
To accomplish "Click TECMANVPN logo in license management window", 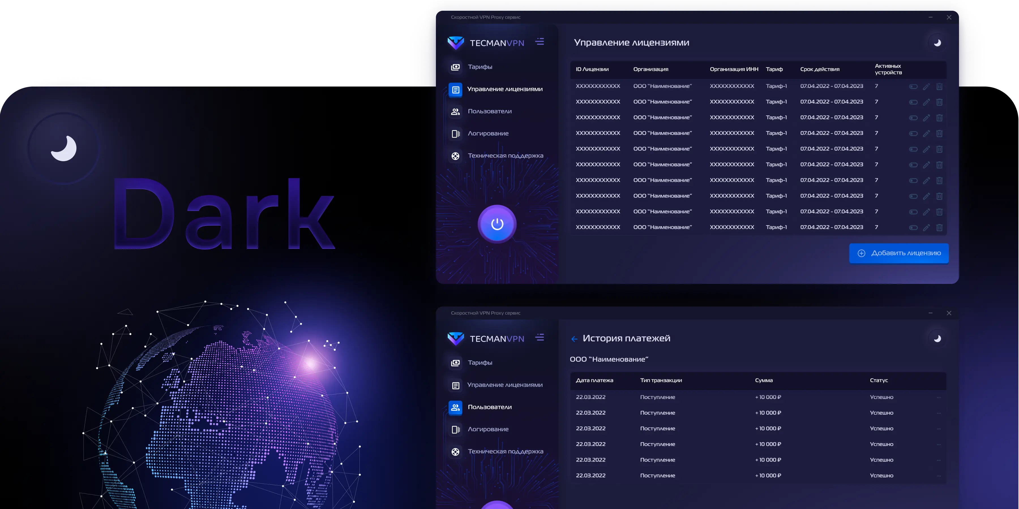I will (485, 43).
